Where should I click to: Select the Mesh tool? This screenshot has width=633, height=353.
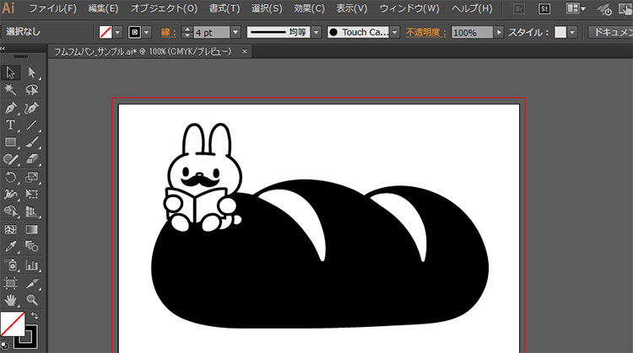coord(10,229)
